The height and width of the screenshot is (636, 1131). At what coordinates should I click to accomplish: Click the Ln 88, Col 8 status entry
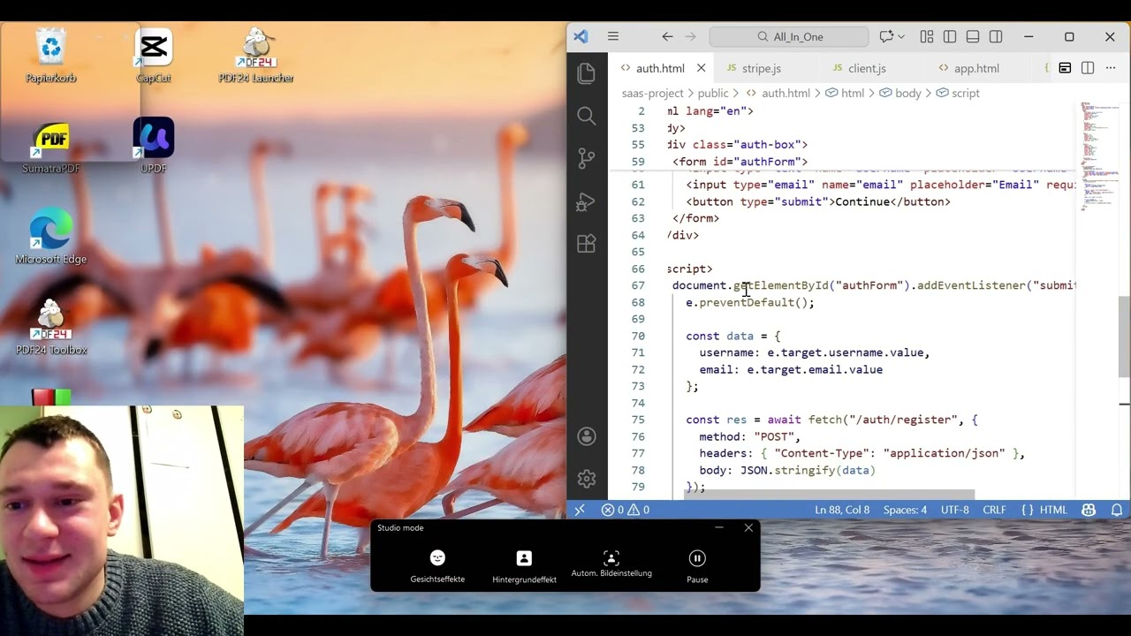[x=842, y=510]
